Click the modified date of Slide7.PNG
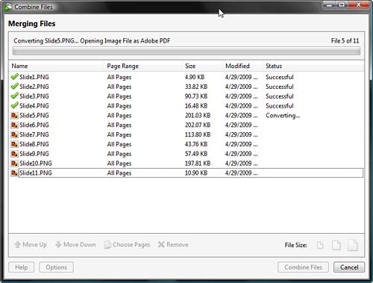Viewport: 373px width, 283px height. coord(241,134)
